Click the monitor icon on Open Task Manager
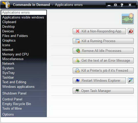Image resolution: width=138 pixels, height=123 pixels. click(77, 91)
